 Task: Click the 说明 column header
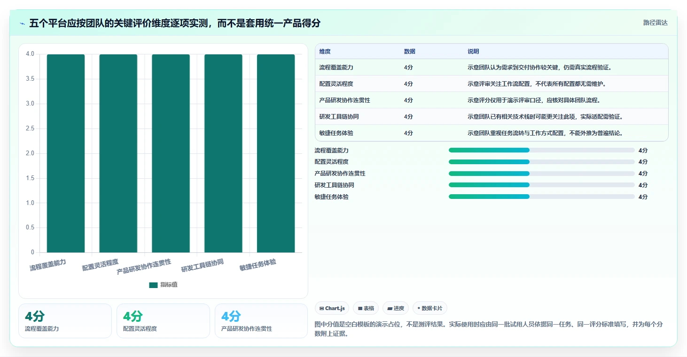pyautogui.click(x=473, y=52)
